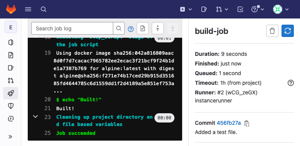Open the To-Do list checkmark icon
Image resolution: width=300 pixels, height=146 pixels.
pos(240,9)
